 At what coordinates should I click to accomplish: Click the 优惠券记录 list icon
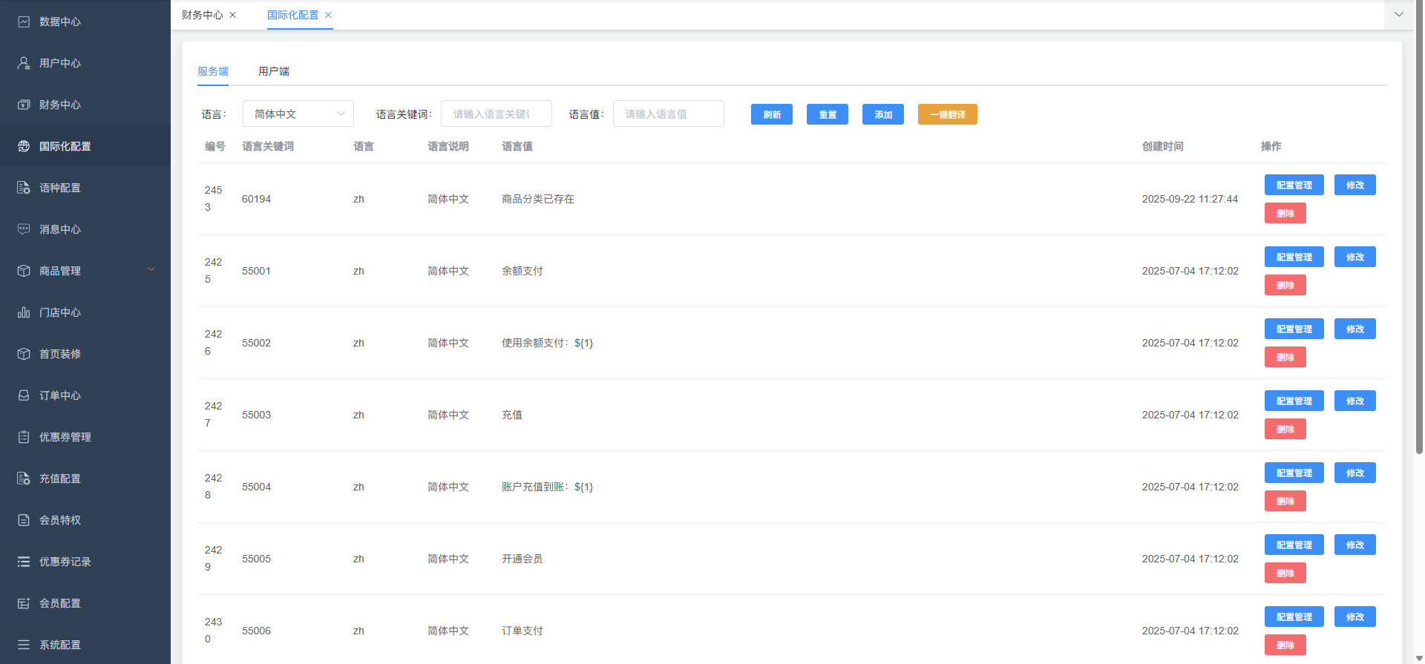[24, 562]
